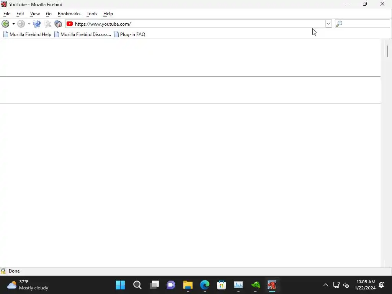
Task: Go back using the green Back arrow
Action: pyautogui.click(x=5, y=24)
